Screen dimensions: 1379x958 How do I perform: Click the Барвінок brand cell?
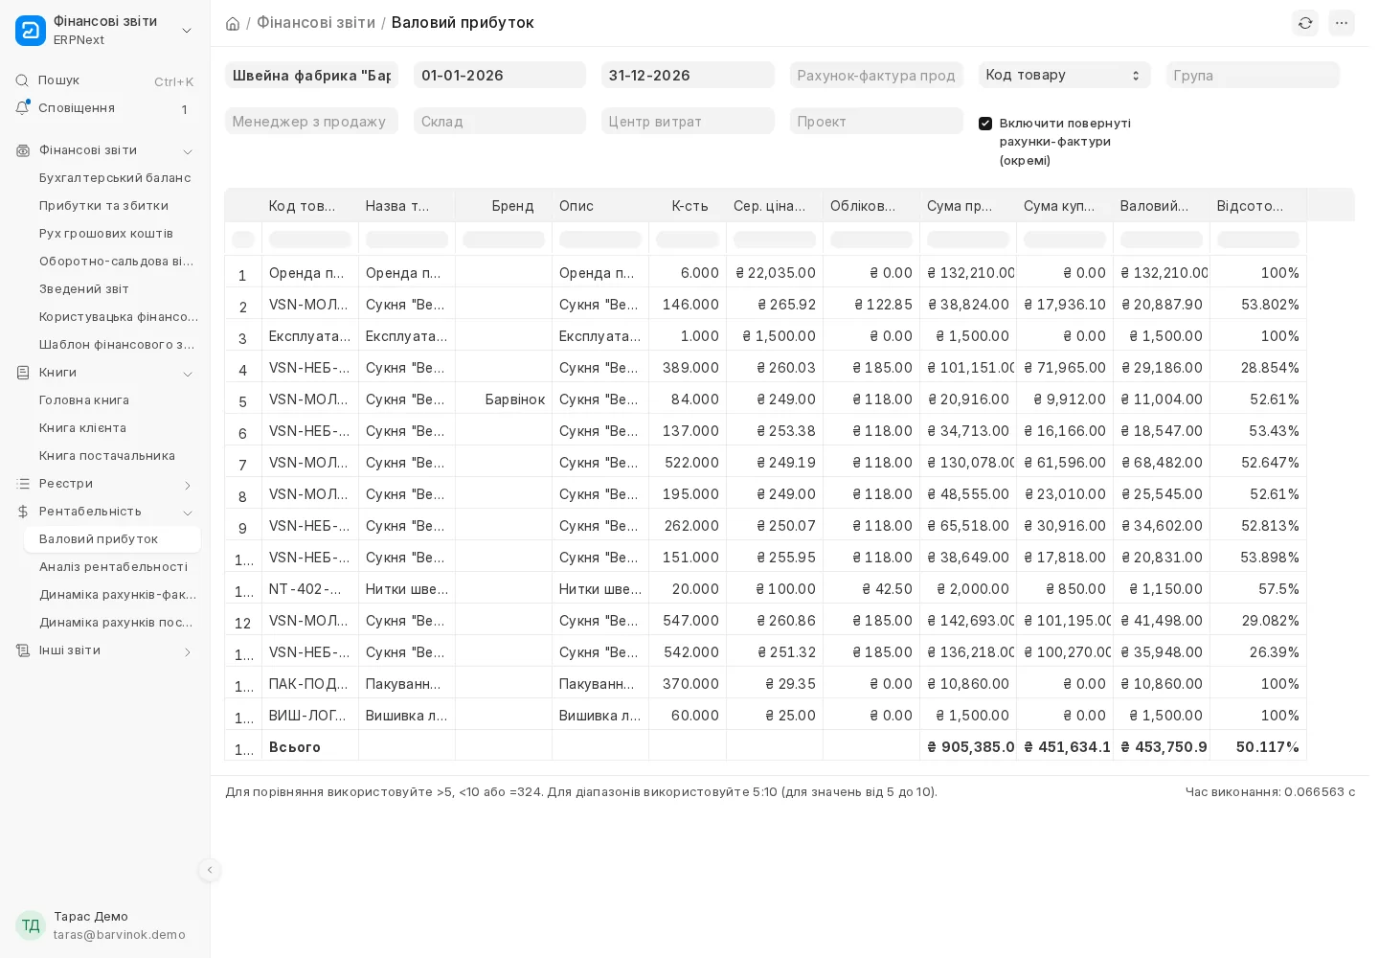pyautogui.click(x=504, y=399)
